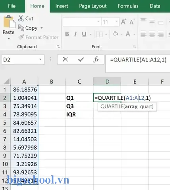
Task: Click the Align Left icon
Action: point(143,34)
